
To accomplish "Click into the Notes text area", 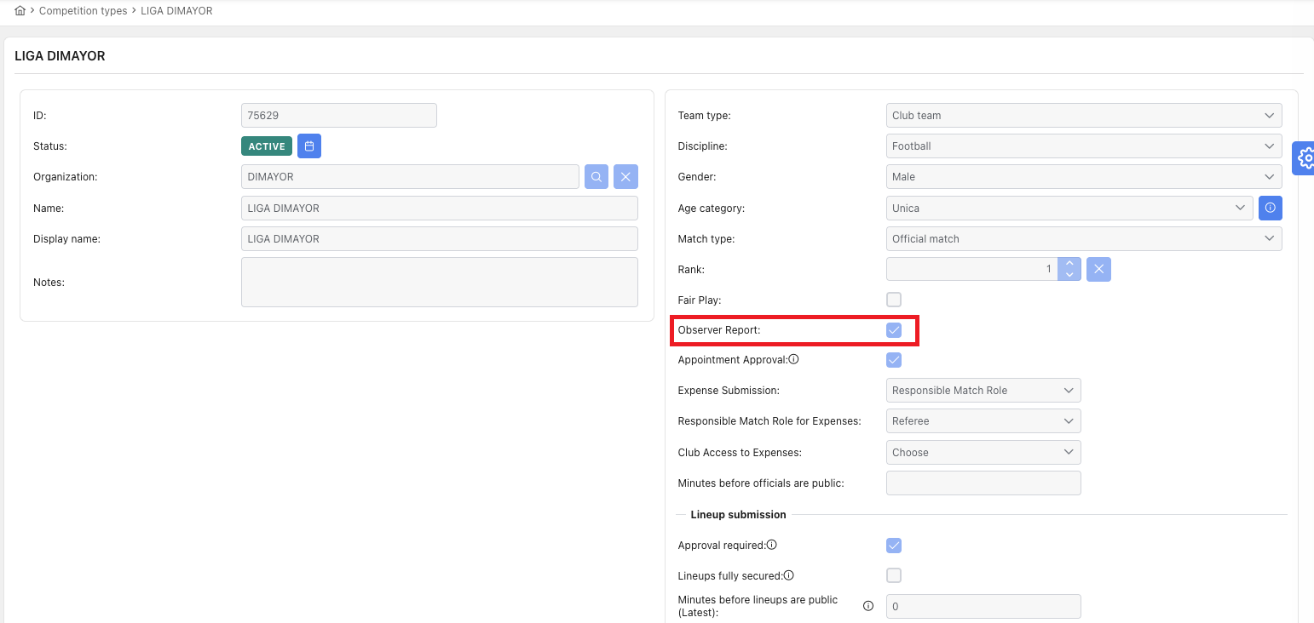I will point(439,282).
